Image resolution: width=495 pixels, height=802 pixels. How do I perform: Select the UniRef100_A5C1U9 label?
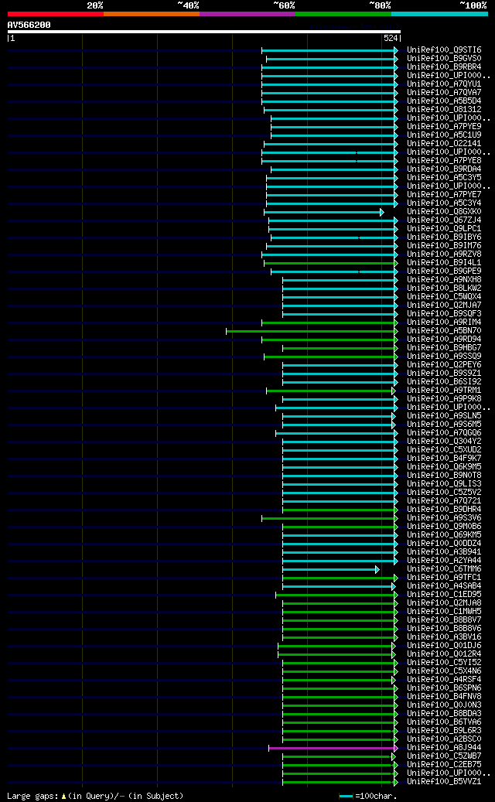click(444, 135)
